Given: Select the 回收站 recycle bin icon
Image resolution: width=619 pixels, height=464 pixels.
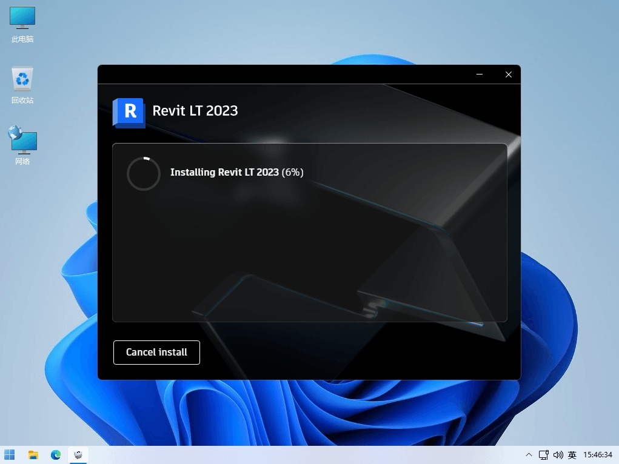Looking at the screenshot, I should point(22,85).
